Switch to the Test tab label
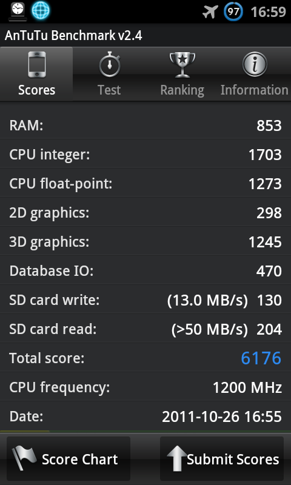291x485 pixels. click(x=109, y=90)
